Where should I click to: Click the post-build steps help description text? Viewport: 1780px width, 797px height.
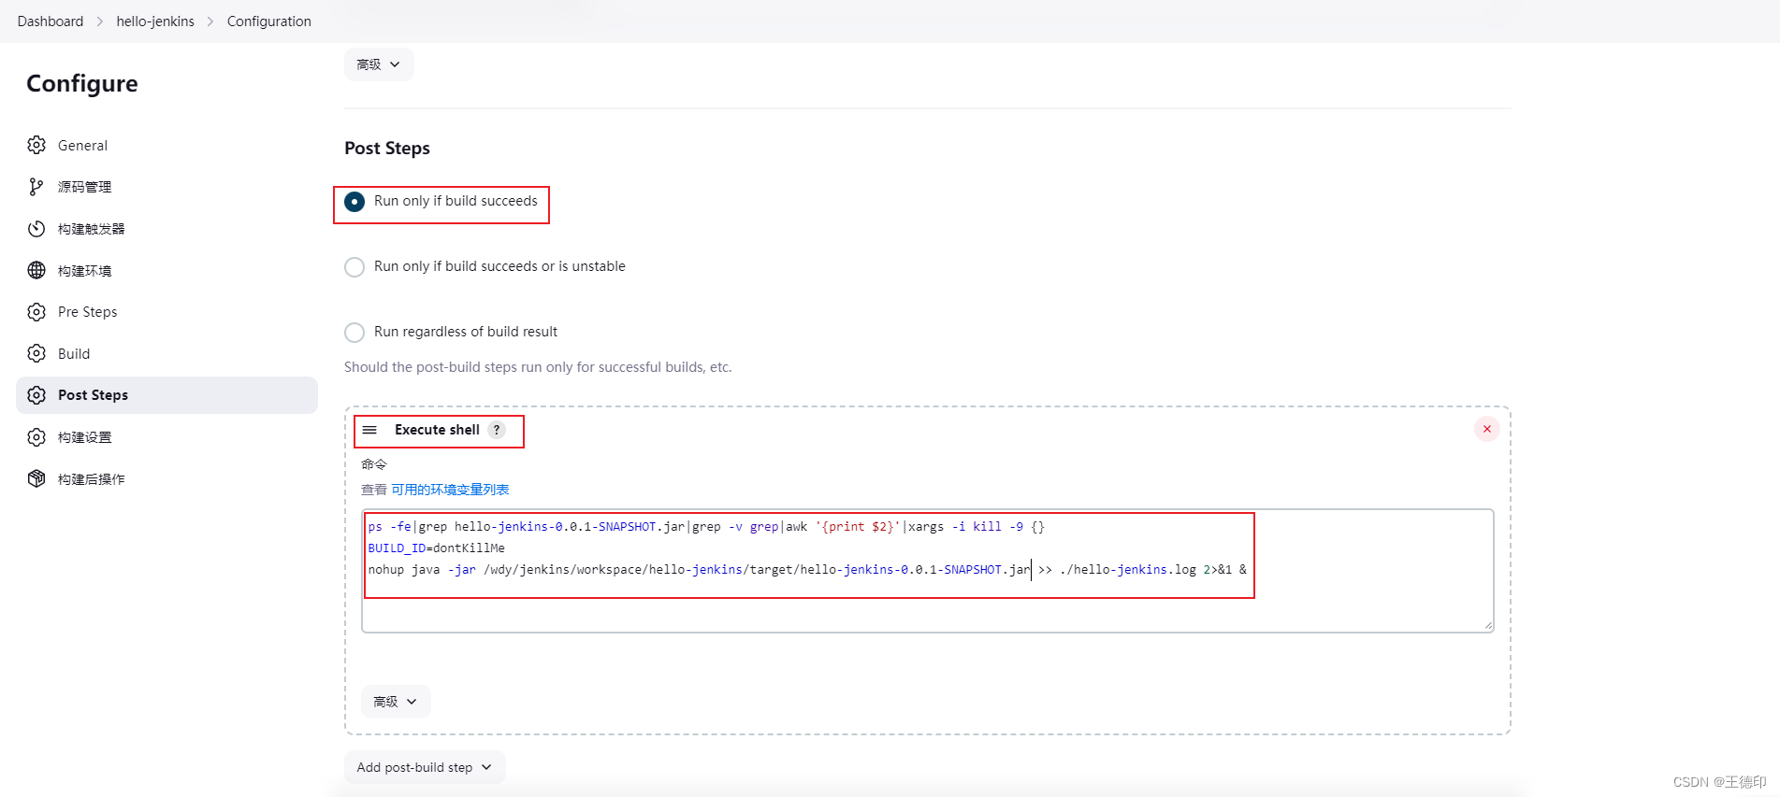[538, 367]
